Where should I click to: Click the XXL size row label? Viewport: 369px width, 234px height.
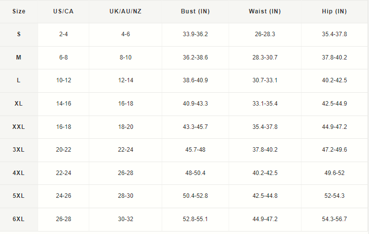pos(18,127)
